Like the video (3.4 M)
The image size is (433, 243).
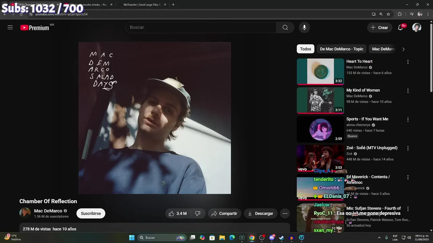point(178,213)
